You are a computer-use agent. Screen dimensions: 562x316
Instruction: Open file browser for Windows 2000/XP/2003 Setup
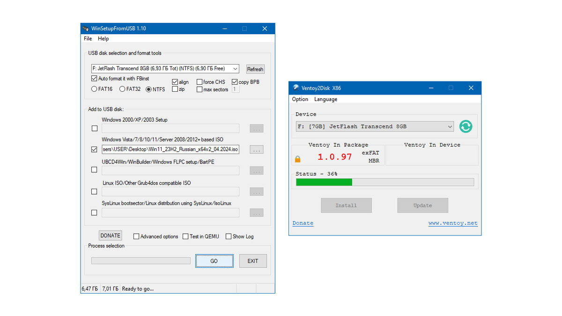[x=256, y=128]
